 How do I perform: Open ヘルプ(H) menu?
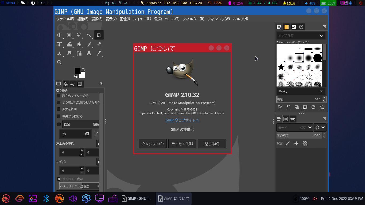coord(240,19)
